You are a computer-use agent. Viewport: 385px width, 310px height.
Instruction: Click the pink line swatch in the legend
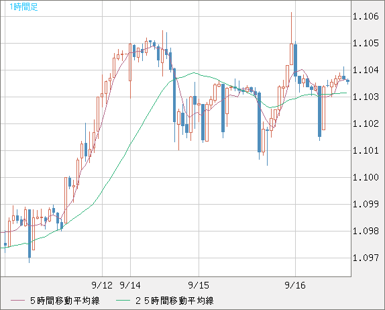[17, 301]
